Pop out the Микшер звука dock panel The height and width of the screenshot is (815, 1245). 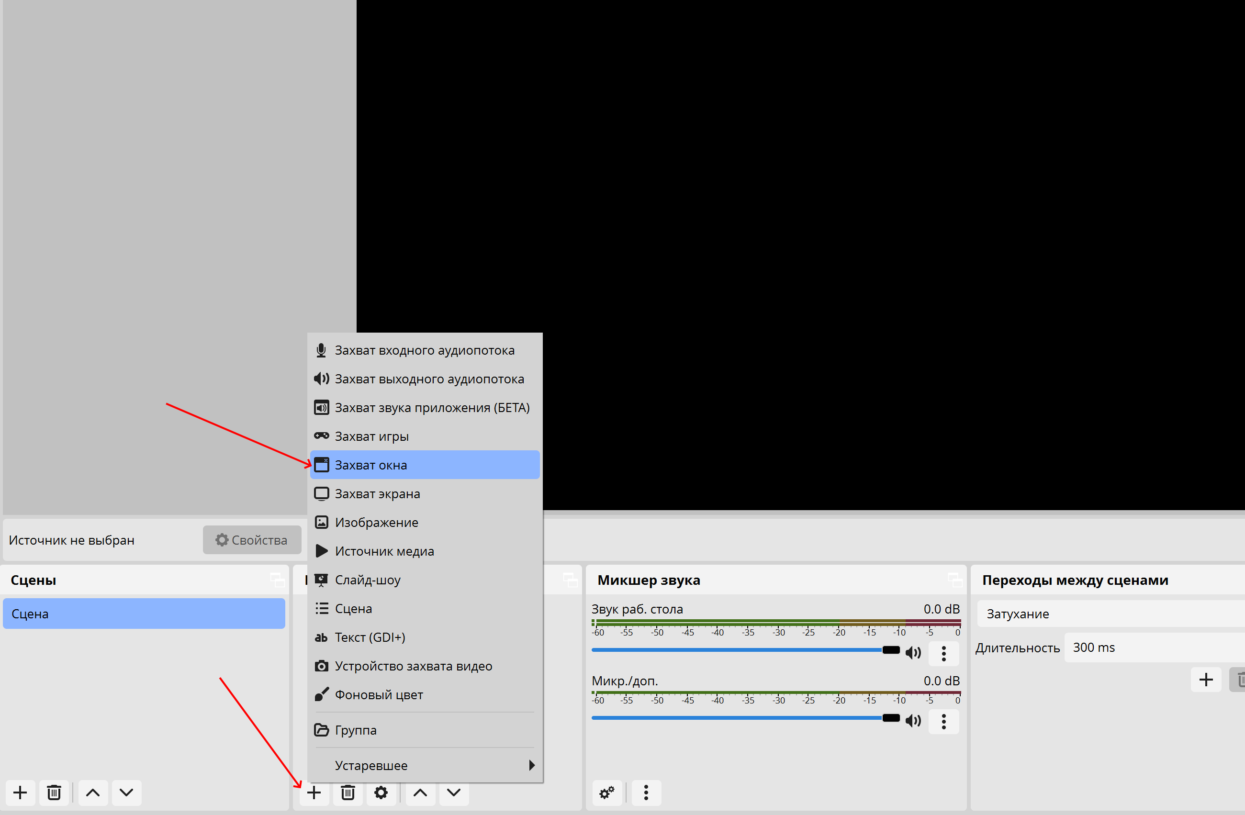(x=955, y=580)
